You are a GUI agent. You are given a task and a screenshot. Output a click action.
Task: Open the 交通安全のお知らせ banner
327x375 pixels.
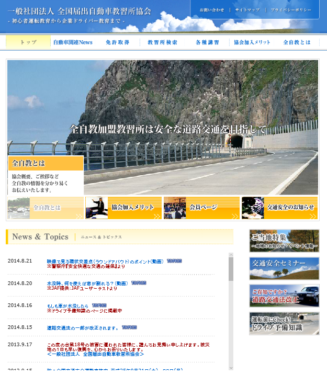[x=279, y=208]
